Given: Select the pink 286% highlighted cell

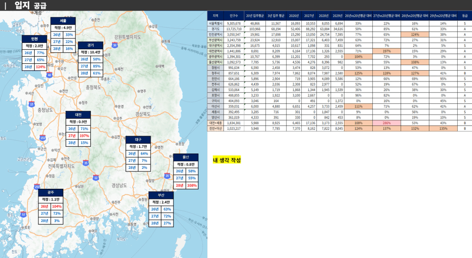Looking at the screenshot, I should (x=386, y=123).
